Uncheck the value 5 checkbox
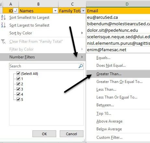This screenshot has width=150, height=143. point(18,99)
